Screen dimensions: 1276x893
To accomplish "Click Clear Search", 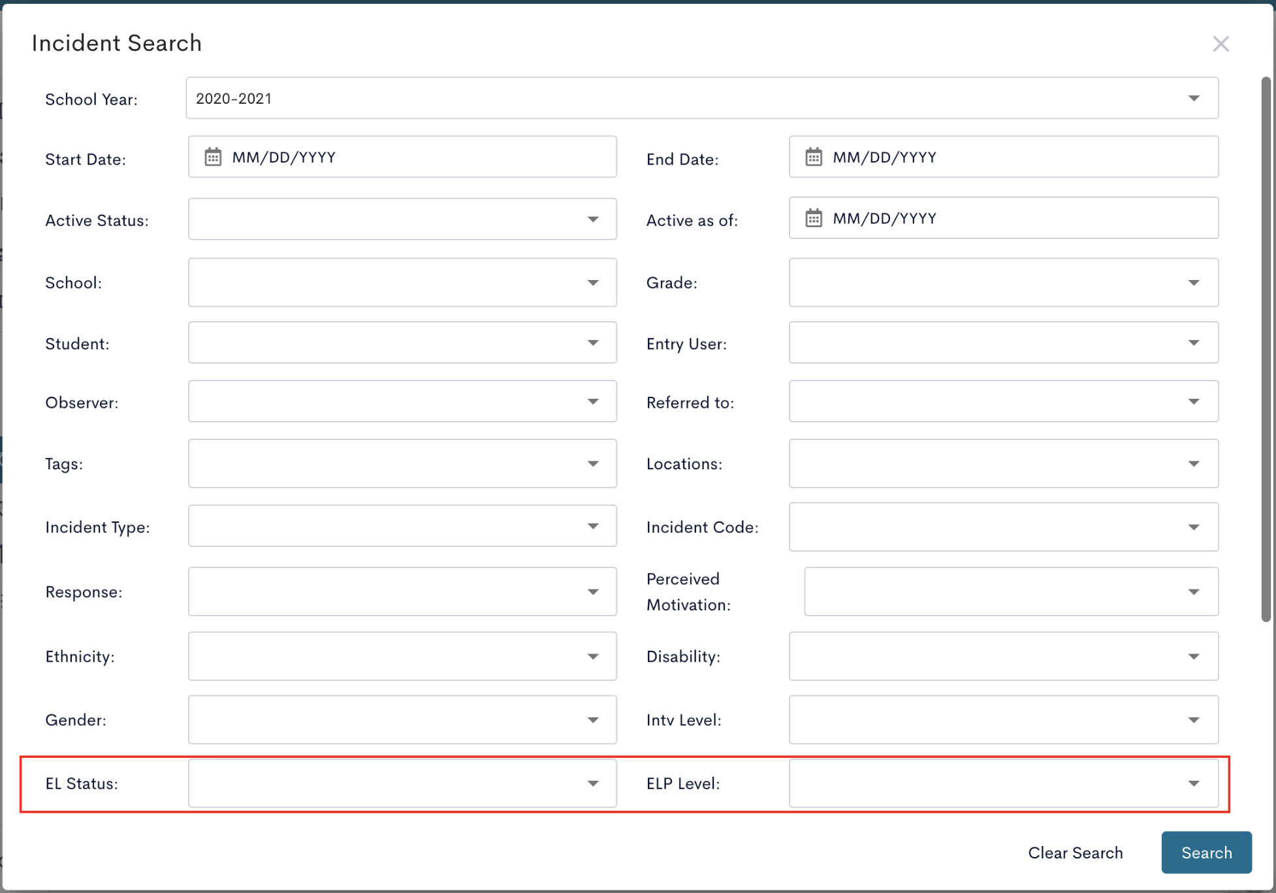I will pyautogui.click(x=1076, y=853).
